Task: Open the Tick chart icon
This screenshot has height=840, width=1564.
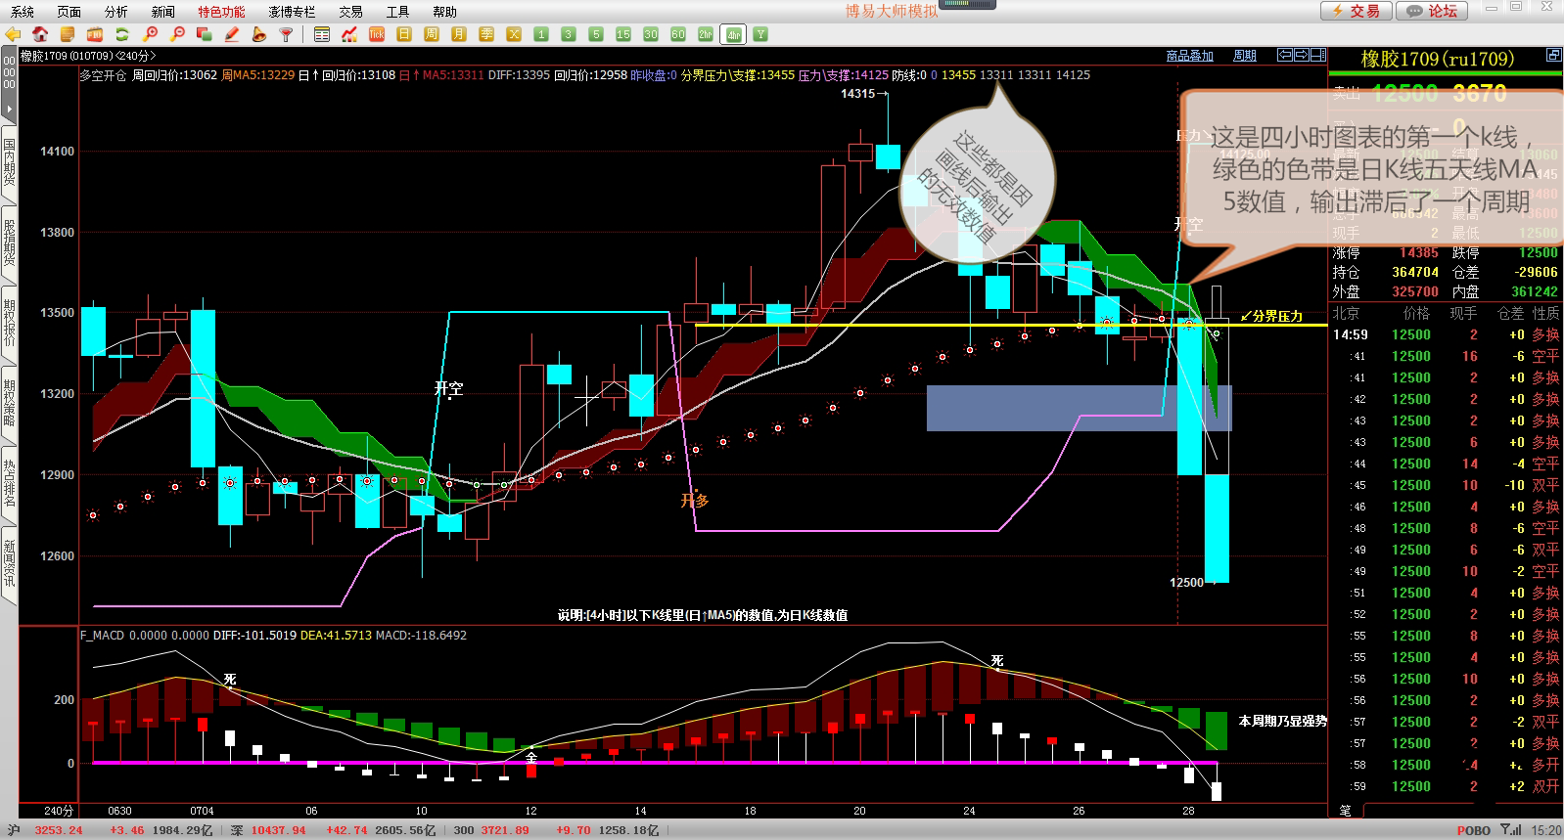Action: click(377, 34)
